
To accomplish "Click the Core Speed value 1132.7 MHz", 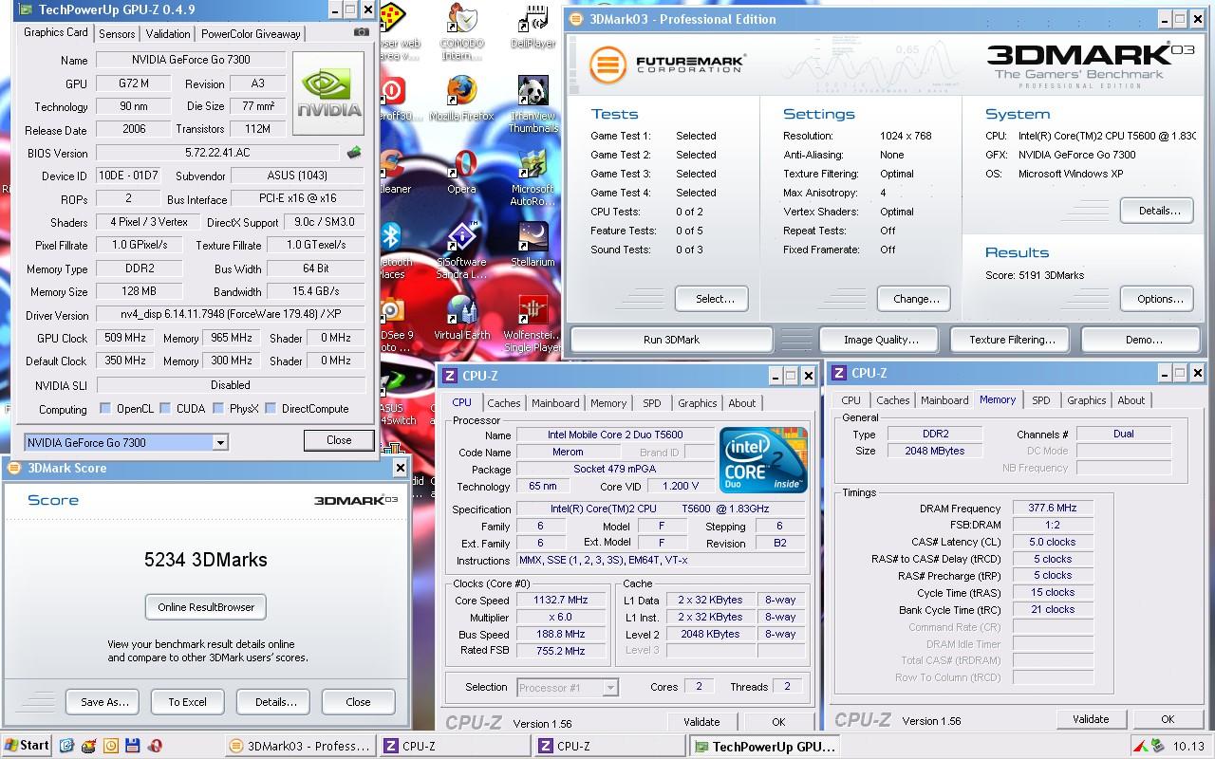I will (x=561, y=600).
